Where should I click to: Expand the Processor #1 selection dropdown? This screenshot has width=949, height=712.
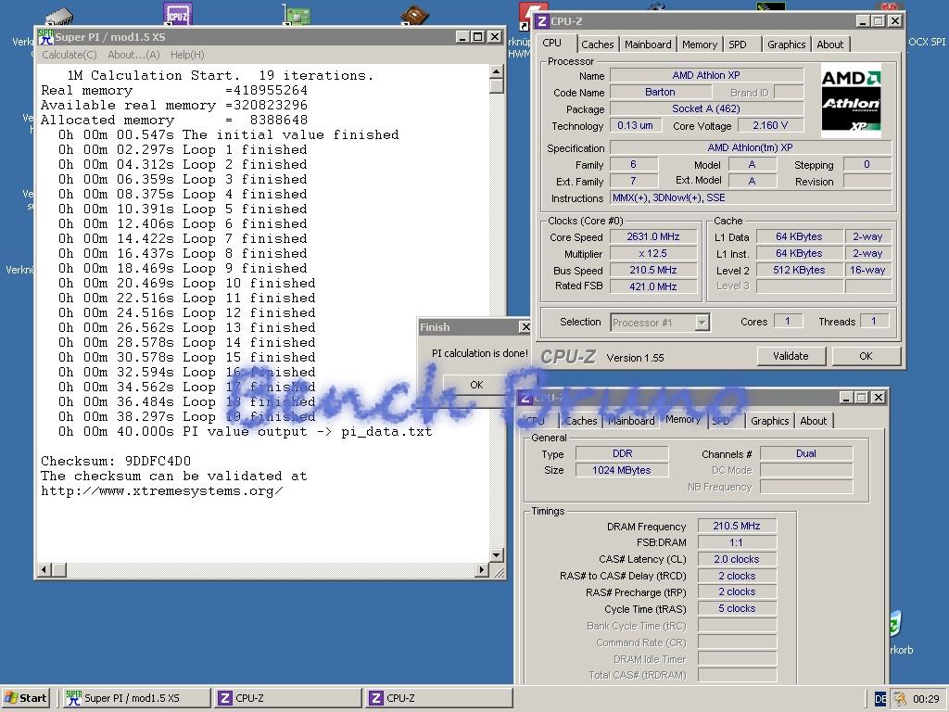tap(702, 323)
